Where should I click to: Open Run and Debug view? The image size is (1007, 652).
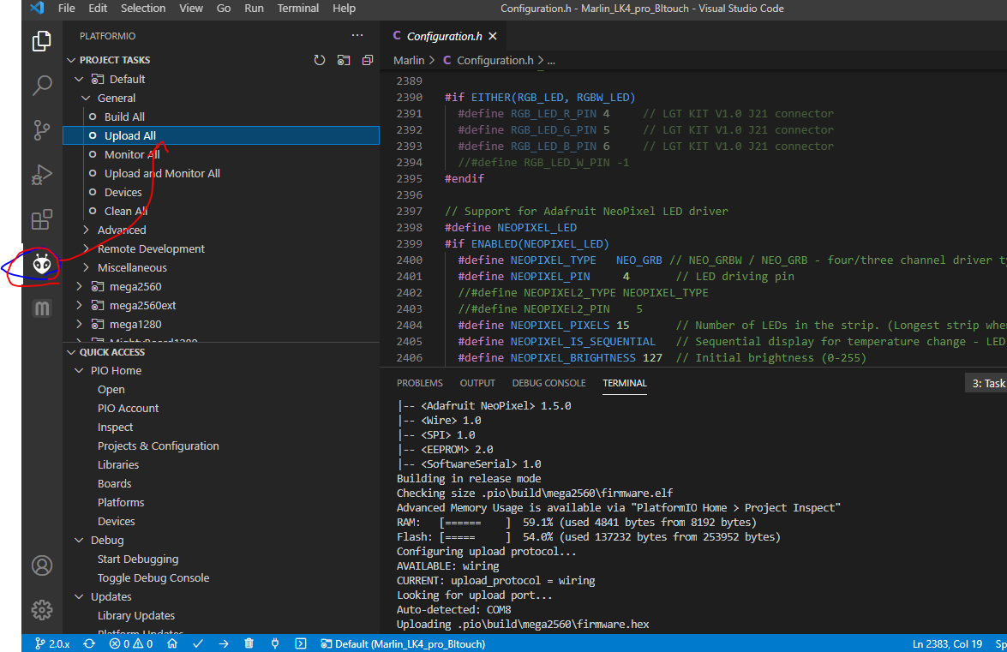(x=42, y=175)
